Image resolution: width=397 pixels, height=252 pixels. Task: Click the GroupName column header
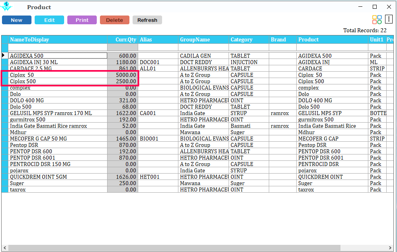click(x=203, y=39)
